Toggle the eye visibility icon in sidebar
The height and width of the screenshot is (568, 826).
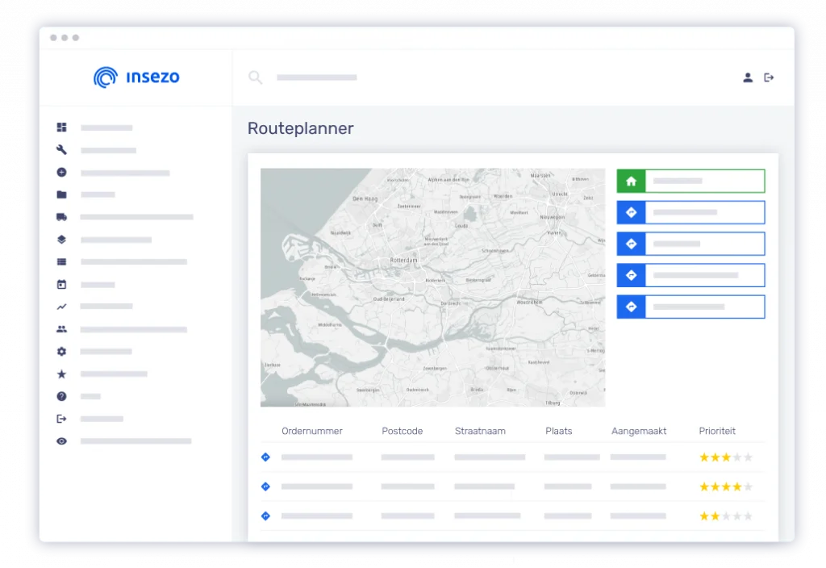[61, 441]
